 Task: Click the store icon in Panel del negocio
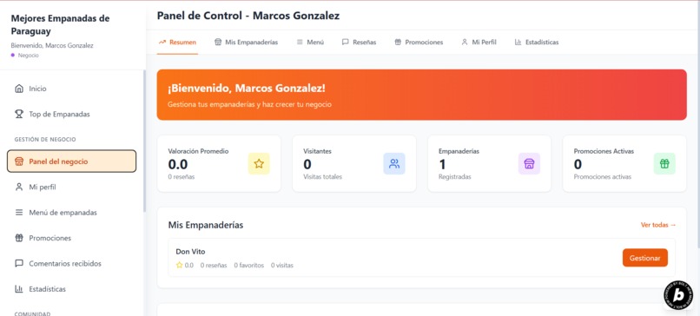pyautogui.click(x=19, y=161)
